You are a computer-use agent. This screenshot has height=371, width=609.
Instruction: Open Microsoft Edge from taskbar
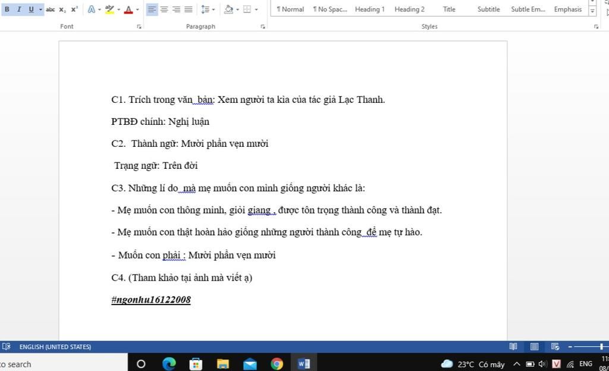[x=169, y=364]
